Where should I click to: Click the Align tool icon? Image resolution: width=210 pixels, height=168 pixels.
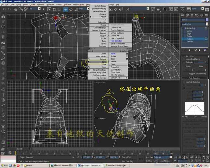tap(159, 9)
